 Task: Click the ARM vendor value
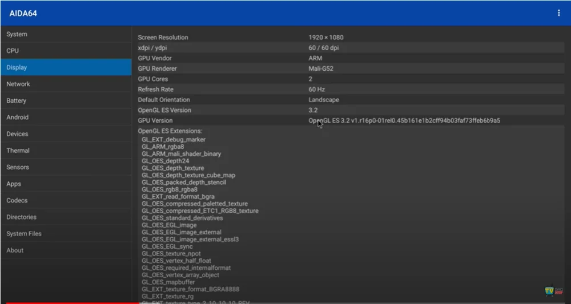point(315,58)
